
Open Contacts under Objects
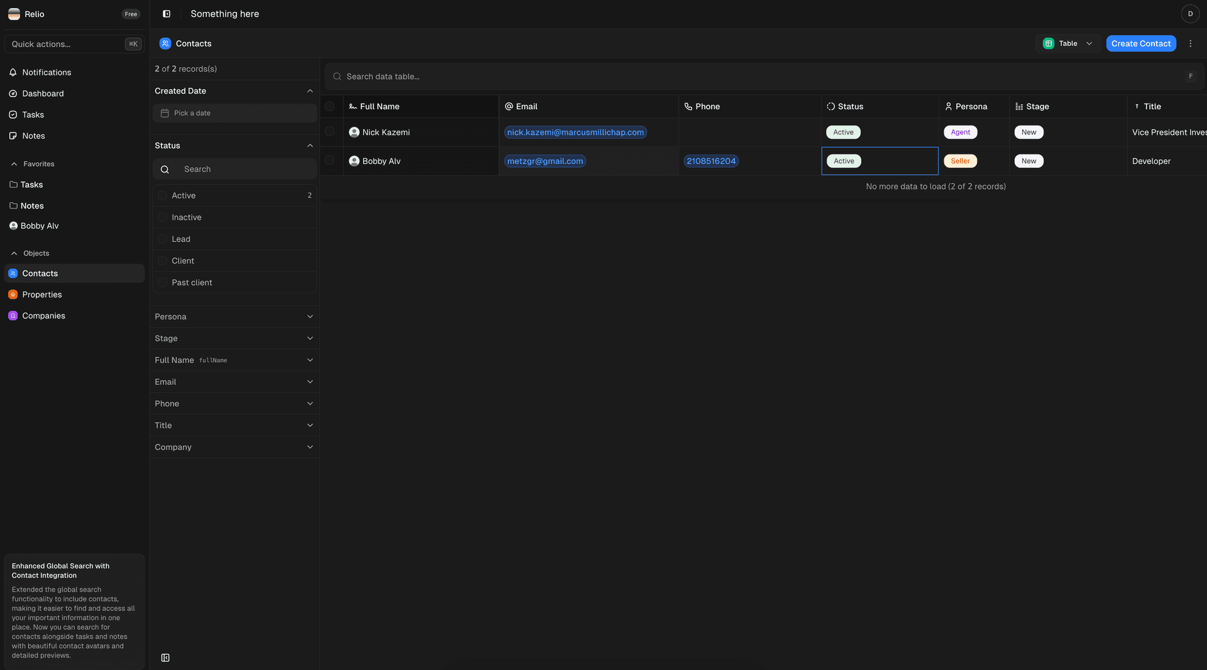(x=40, y=273)
